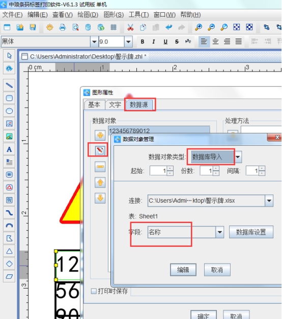Select the Parallelogram shape tool

[x=9, y=276]
